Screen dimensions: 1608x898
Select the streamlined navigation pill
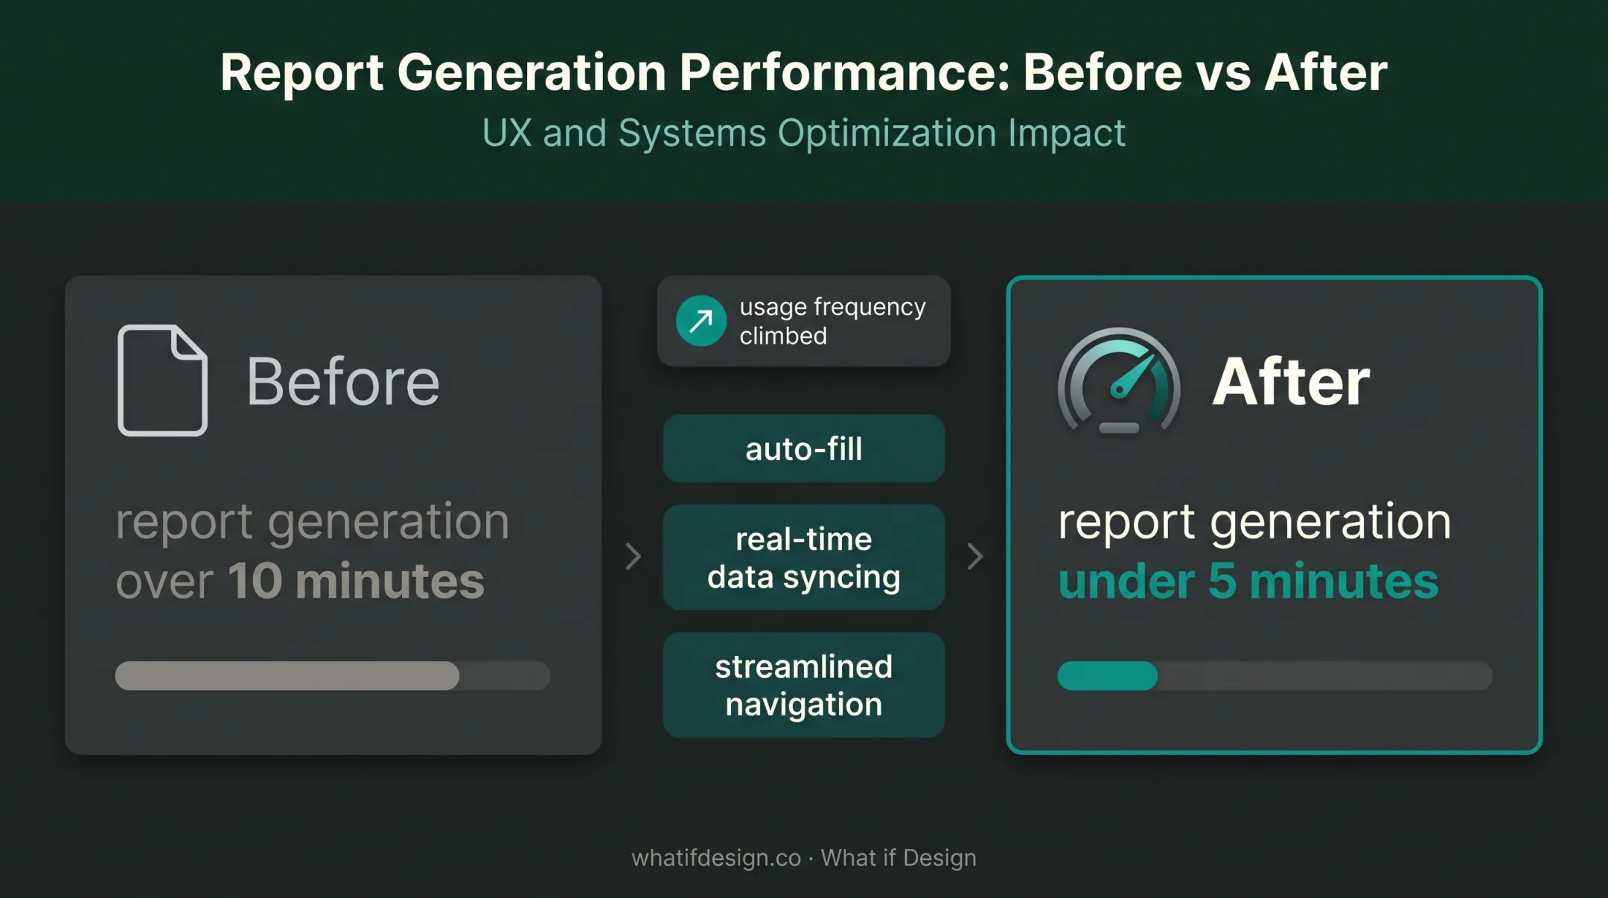click(804, 685)
